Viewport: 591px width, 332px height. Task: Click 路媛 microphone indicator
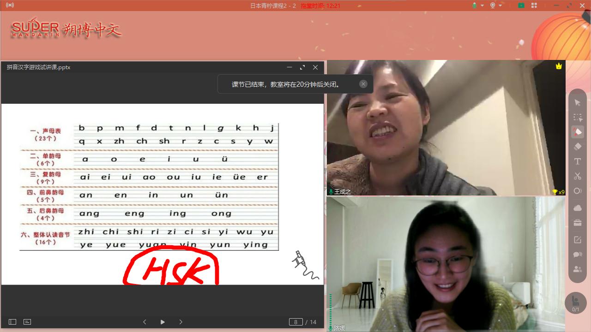pos(331,328)
